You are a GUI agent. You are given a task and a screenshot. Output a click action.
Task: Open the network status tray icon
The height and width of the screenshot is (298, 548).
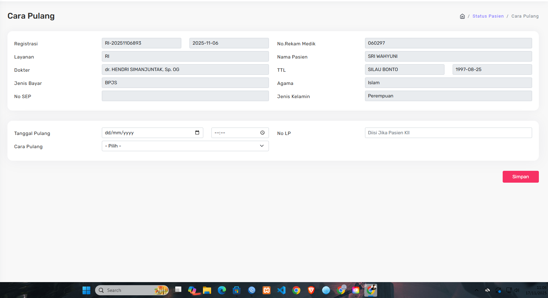(x=509, y=290)
